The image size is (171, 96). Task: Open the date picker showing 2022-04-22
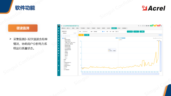pyautogui.click(x=86, y=31)
